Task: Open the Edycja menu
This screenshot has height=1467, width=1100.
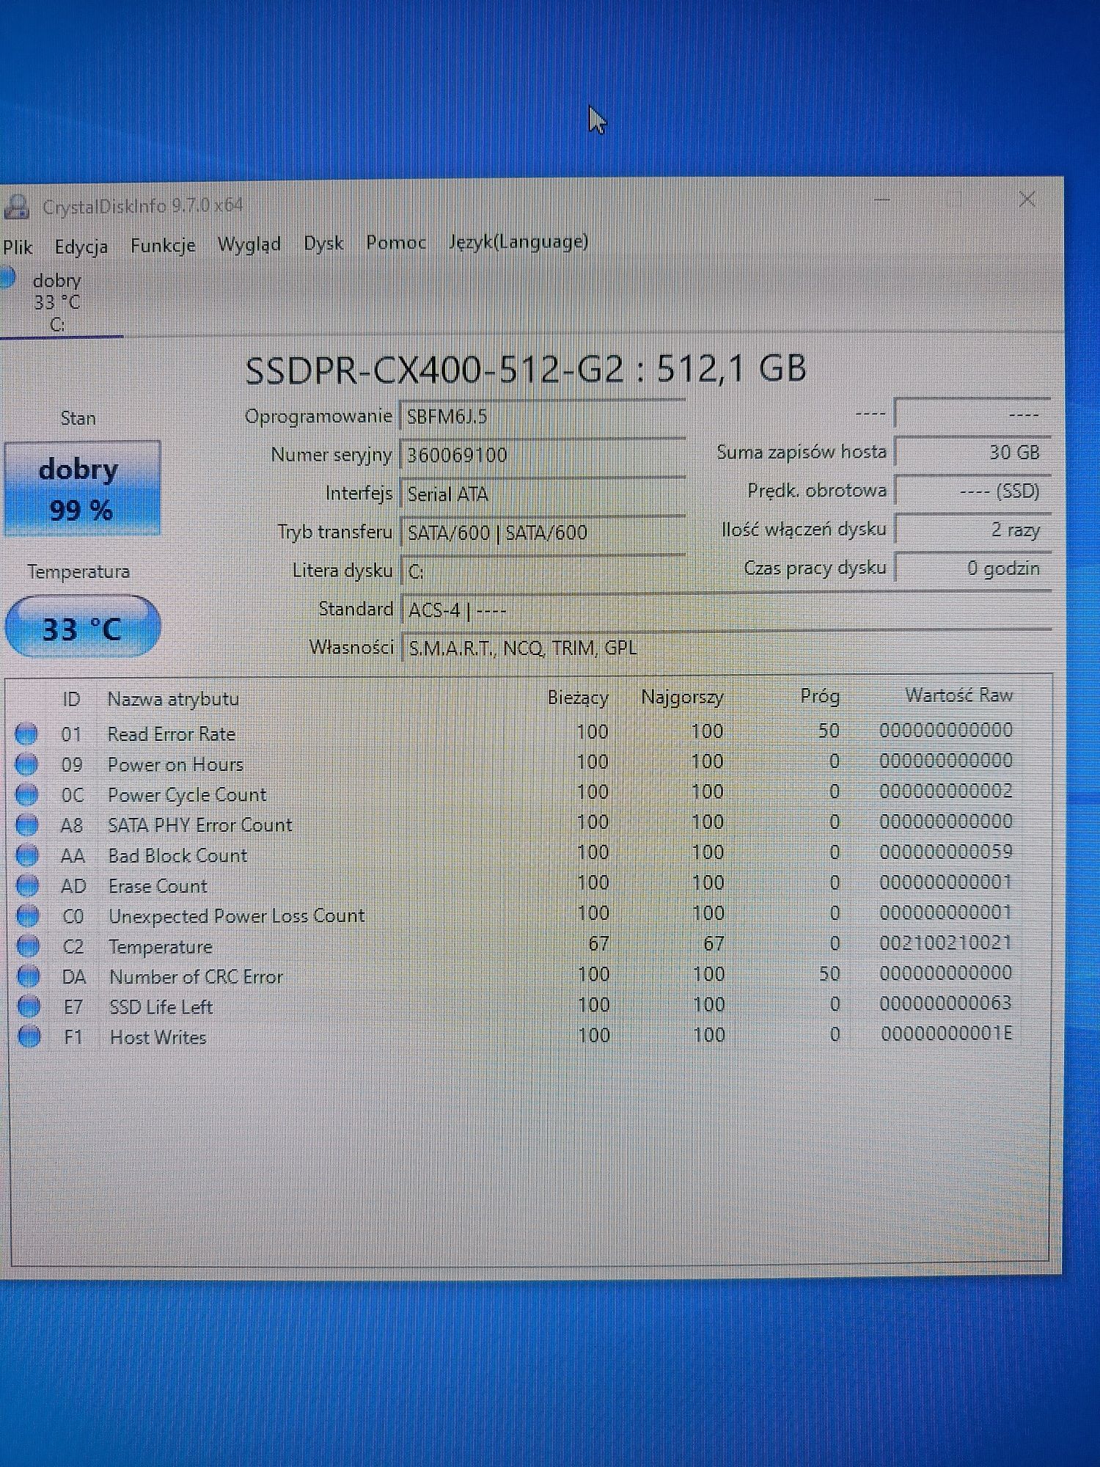Action: click(x=81, y=246)
